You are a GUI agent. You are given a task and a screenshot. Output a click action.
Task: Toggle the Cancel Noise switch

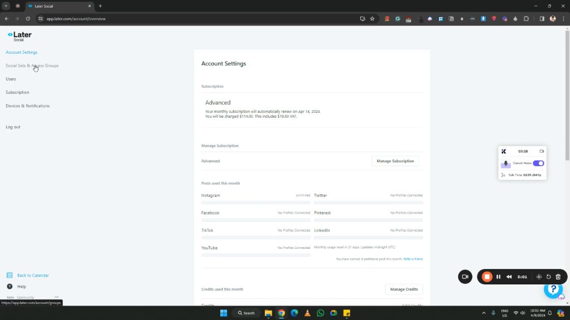point(538,163)
